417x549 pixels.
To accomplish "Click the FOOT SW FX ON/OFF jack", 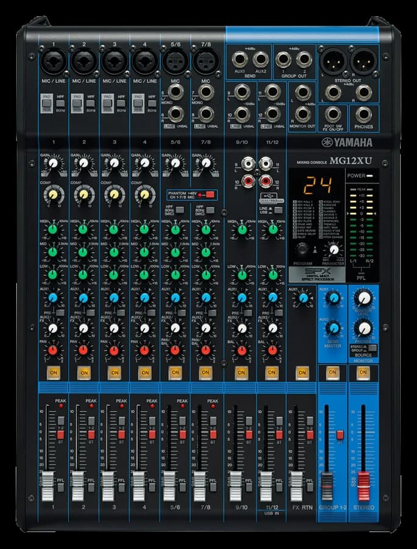I will (333, 115).
